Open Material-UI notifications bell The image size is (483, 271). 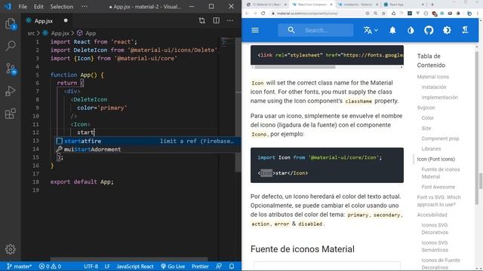tap(392, 30)
